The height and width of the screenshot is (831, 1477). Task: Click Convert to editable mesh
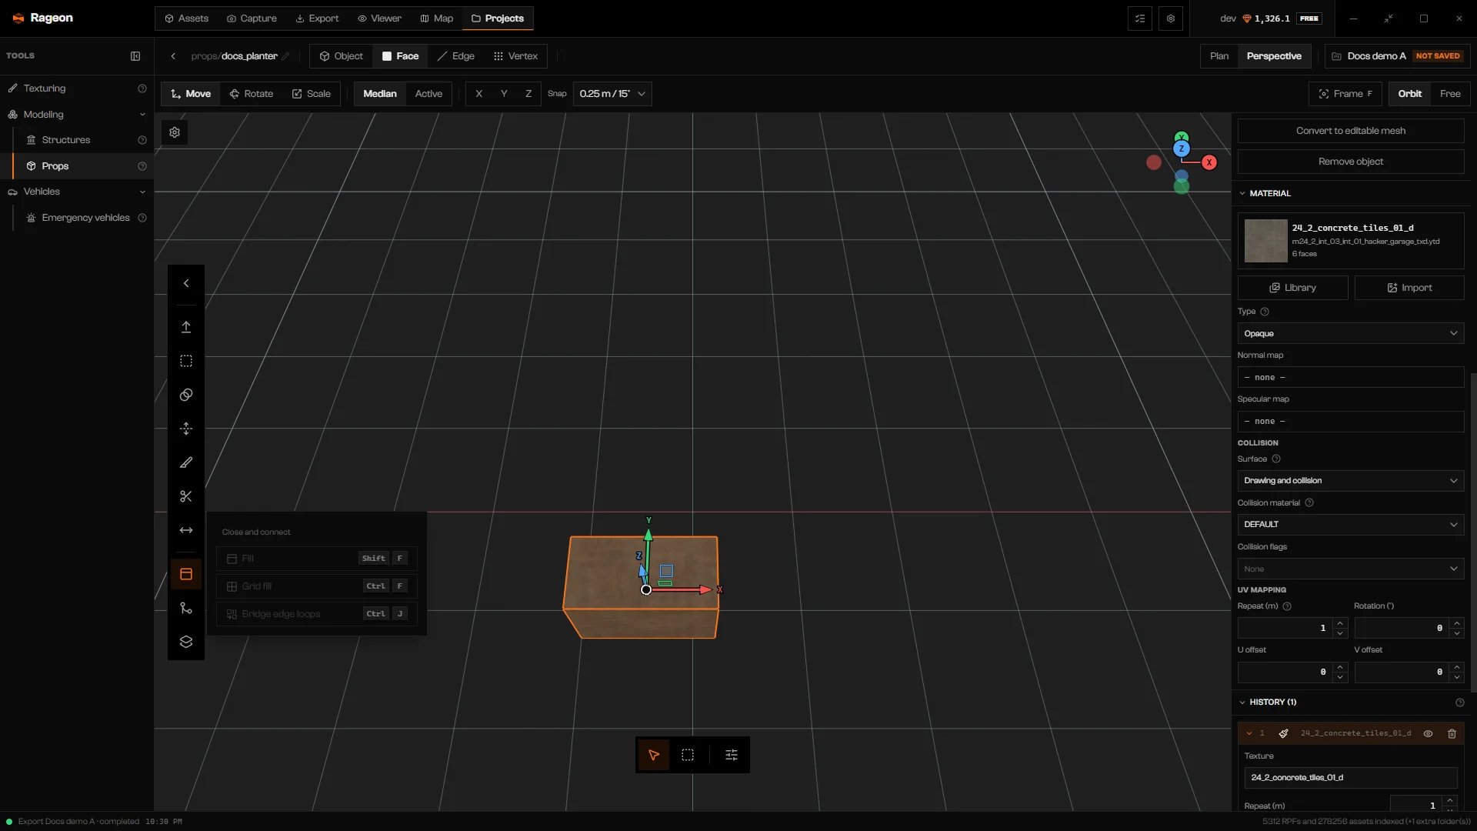click(x=1350, y=131)
